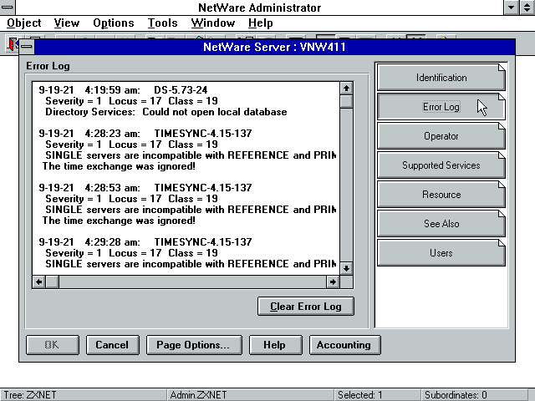The width and height of the screenshot is (535, 401).
Task: Show the Supported Services page
Action: click(x=441, y=165)
